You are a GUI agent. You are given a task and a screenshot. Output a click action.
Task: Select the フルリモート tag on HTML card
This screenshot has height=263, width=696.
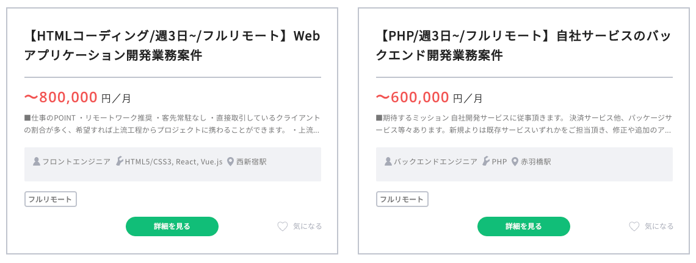51,199
